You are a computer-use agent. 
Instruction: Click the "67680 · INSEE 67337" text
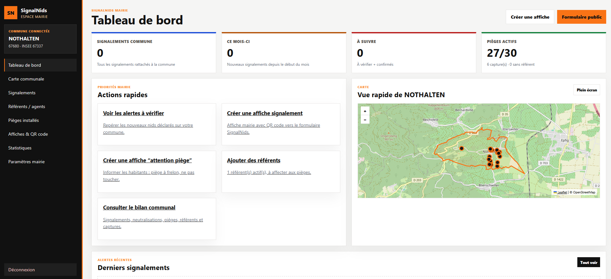(x=26, y=46)
